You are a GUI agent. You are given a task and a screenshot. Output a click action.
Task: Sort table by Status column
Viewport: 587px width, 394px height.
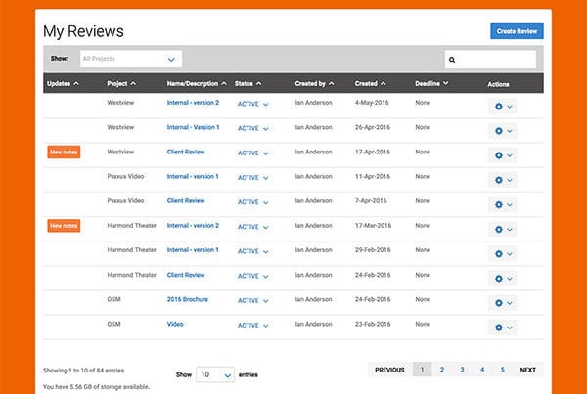[x=248, y=84]
